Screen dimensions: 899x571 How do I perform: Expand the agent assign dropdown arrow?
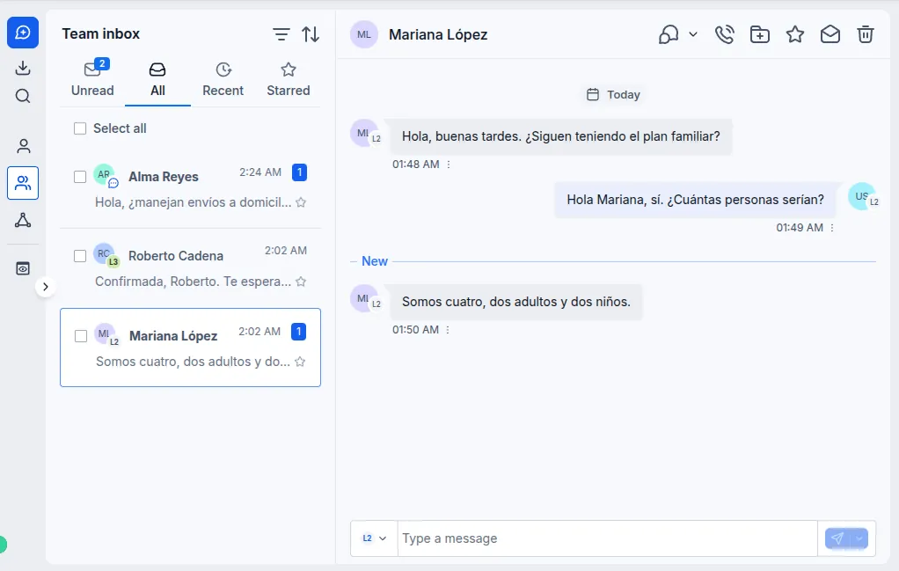click(x=693, y=34)
